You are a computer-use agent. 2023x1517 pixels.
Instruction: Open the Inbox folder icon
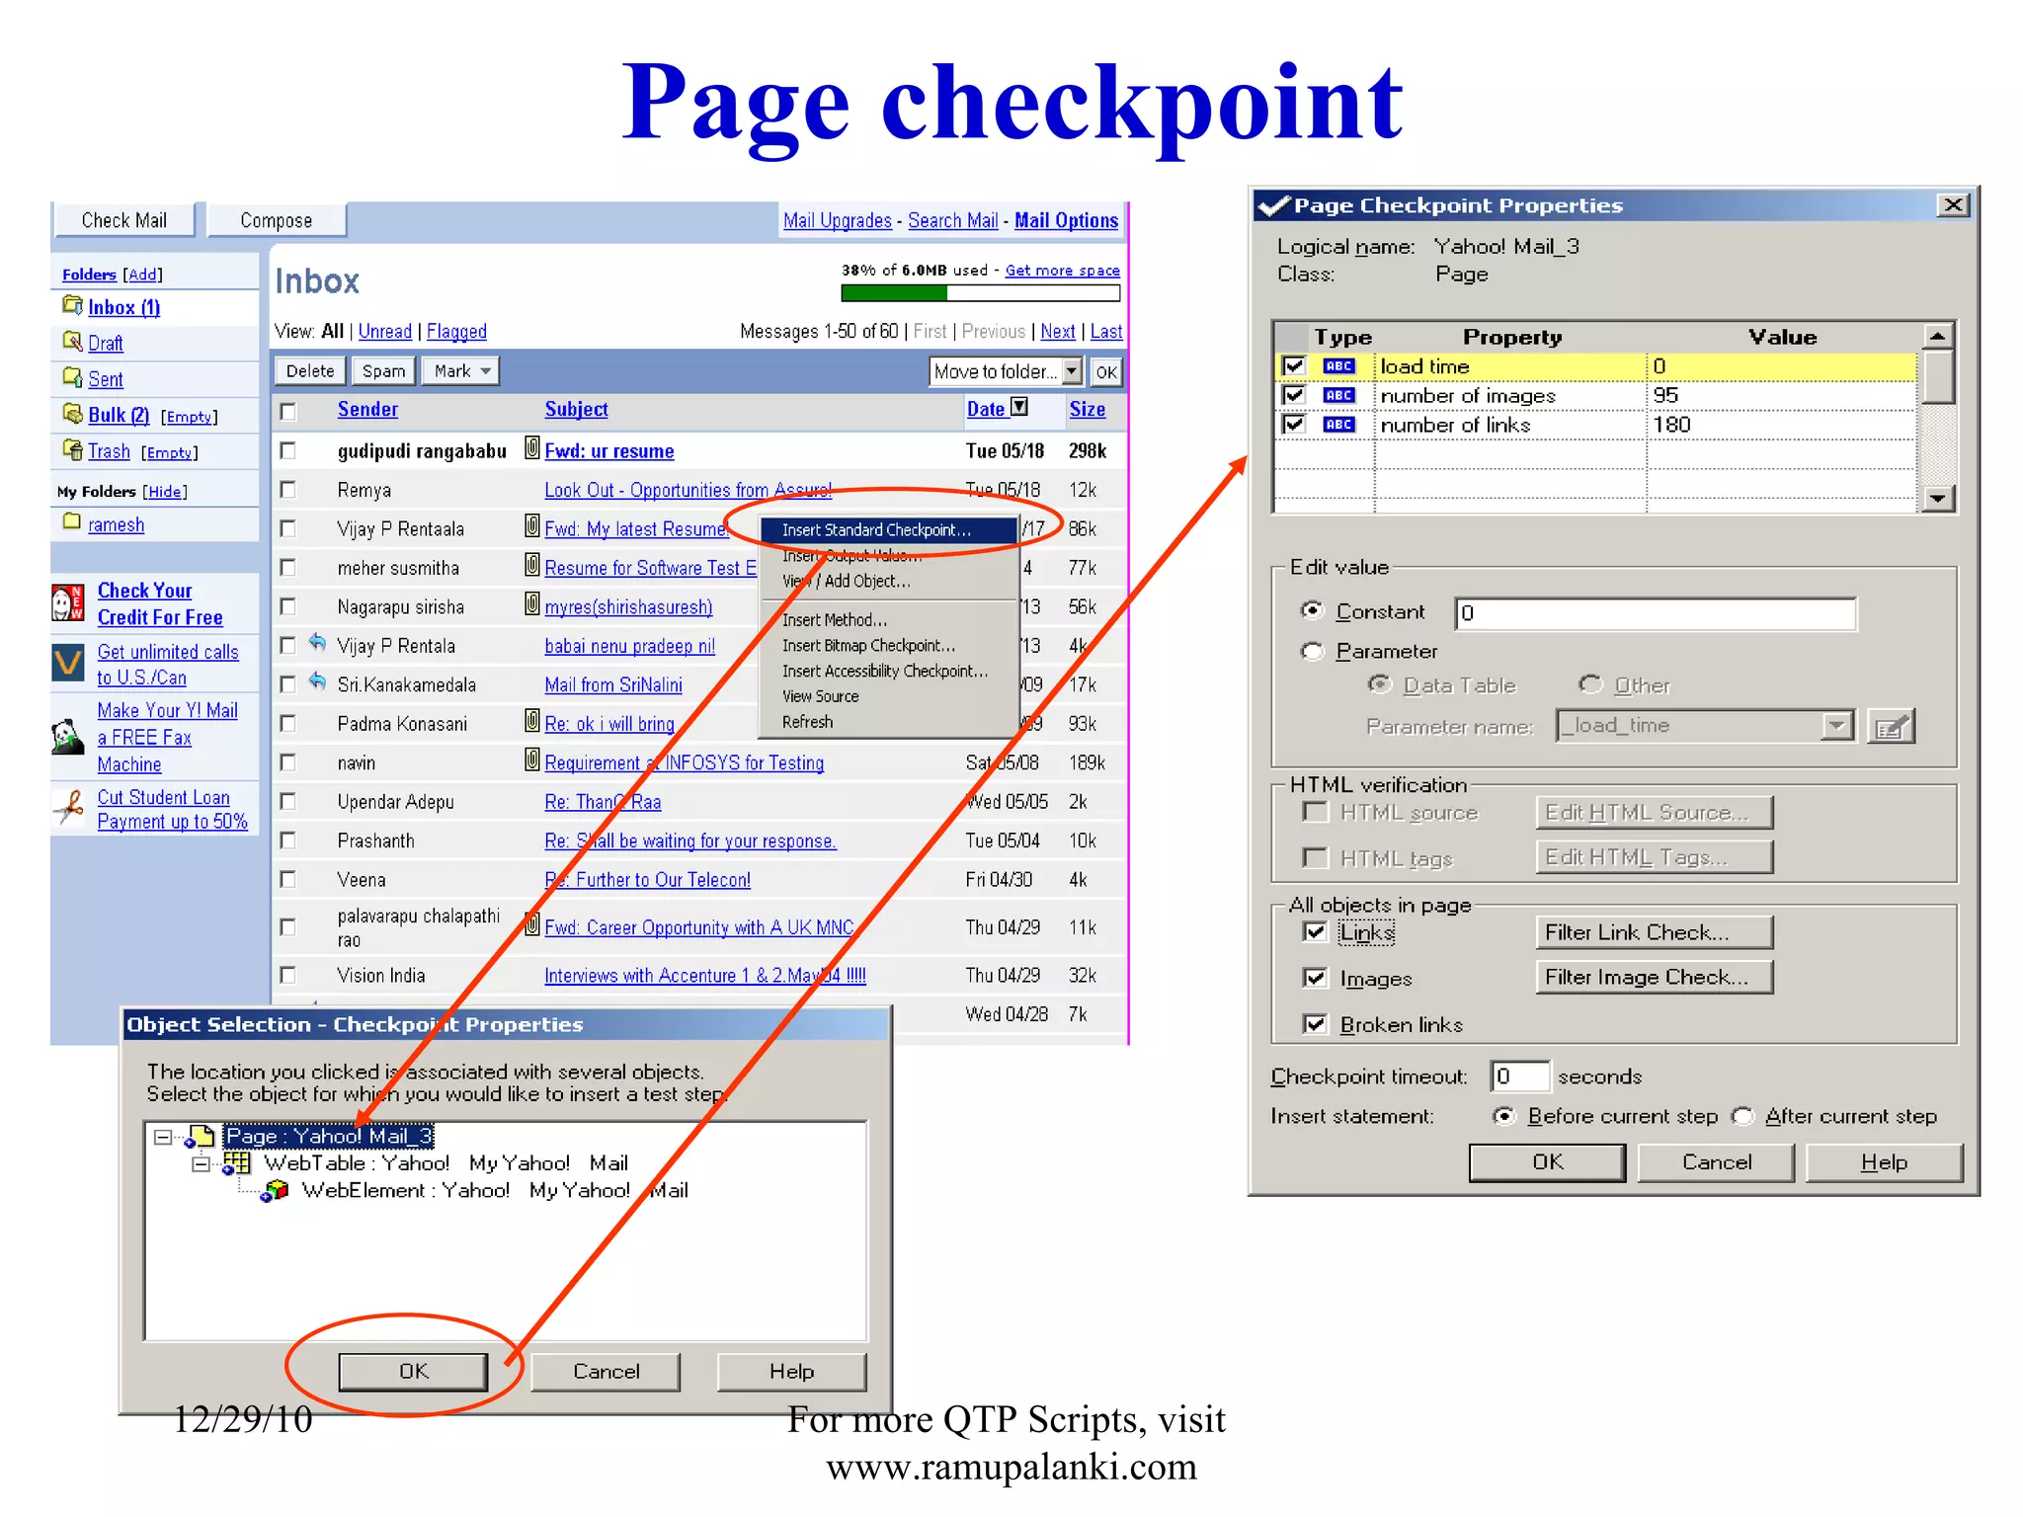pyautogui.click(x=72, y=305)
